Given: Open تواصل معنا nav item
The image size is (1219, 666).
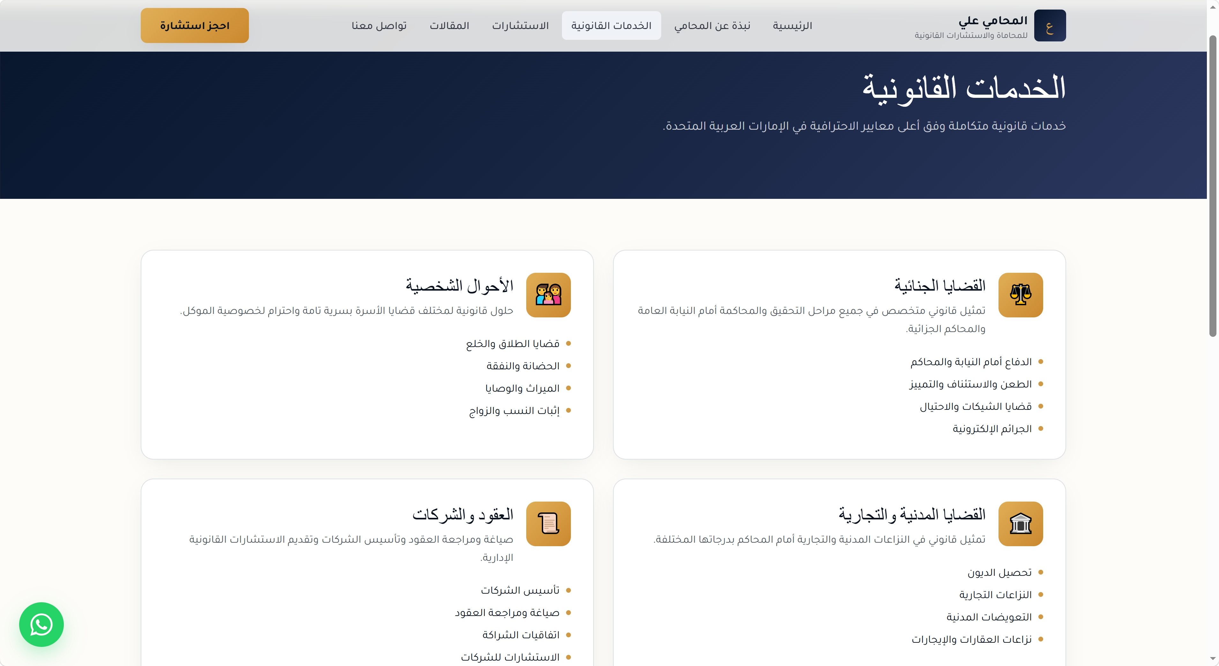Looking at the screenshot, I should tap(379, 25).
